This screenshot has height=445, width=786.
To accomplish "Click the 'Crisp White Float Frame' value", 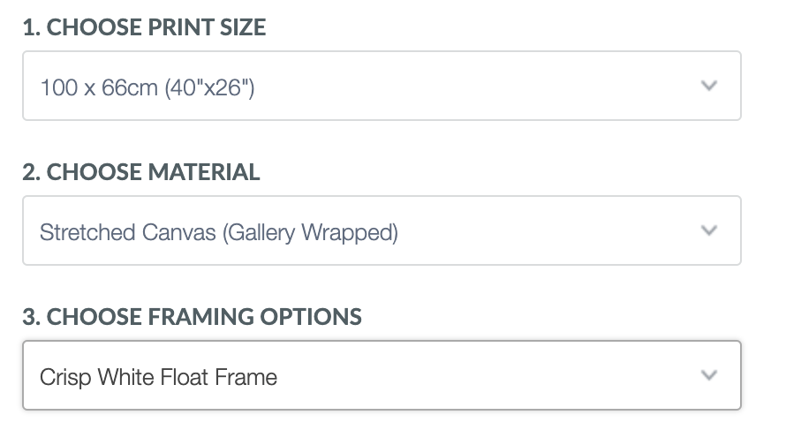I will pos(159,377).
